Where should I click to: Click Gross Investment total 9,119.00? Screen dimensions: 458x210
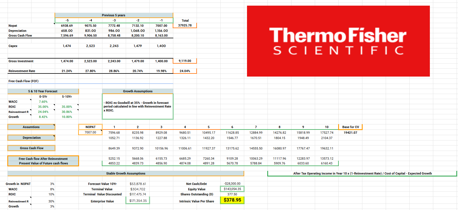click(185, 61)
